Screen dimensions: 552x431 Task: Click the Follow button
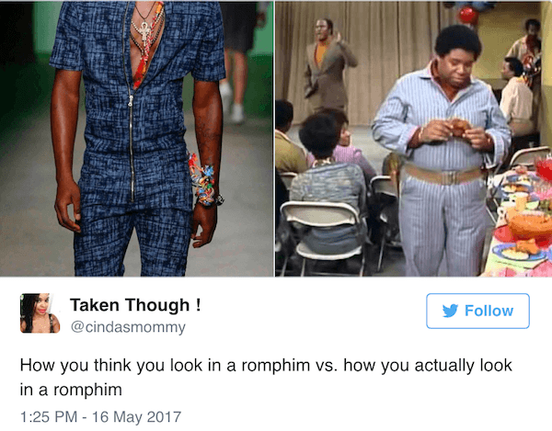[477, 312]
